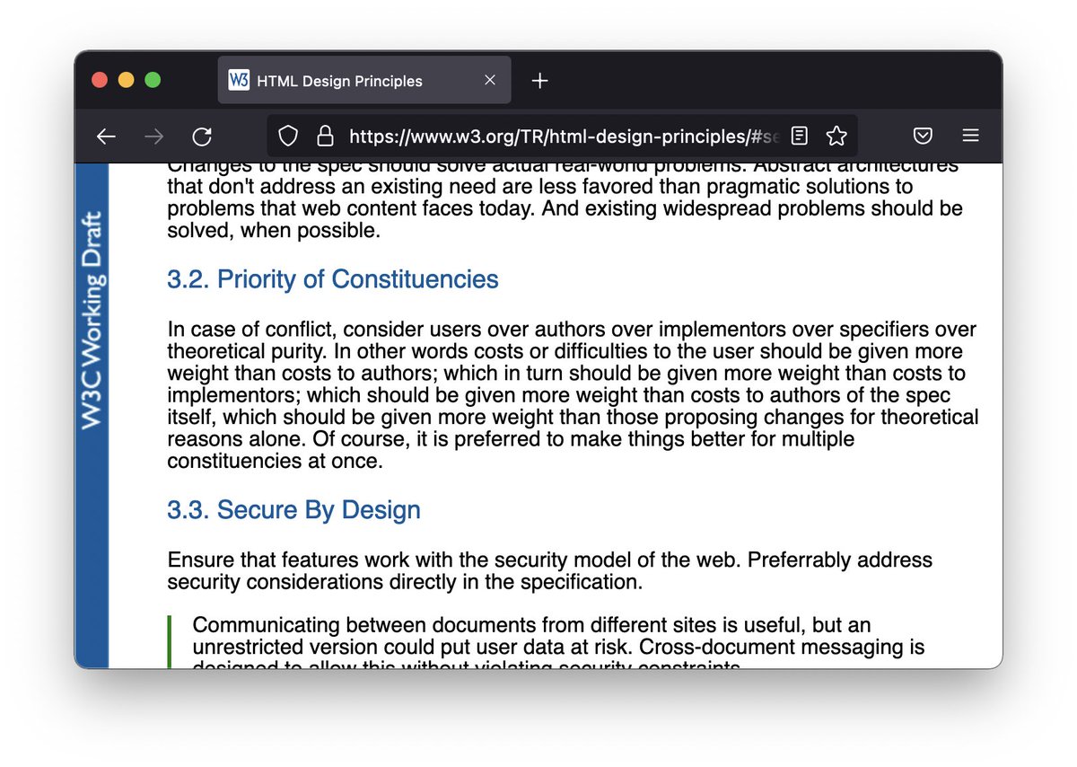1077x767 pixels.
Task: Maximize window with the green button
Action: [x=153, y=80]
